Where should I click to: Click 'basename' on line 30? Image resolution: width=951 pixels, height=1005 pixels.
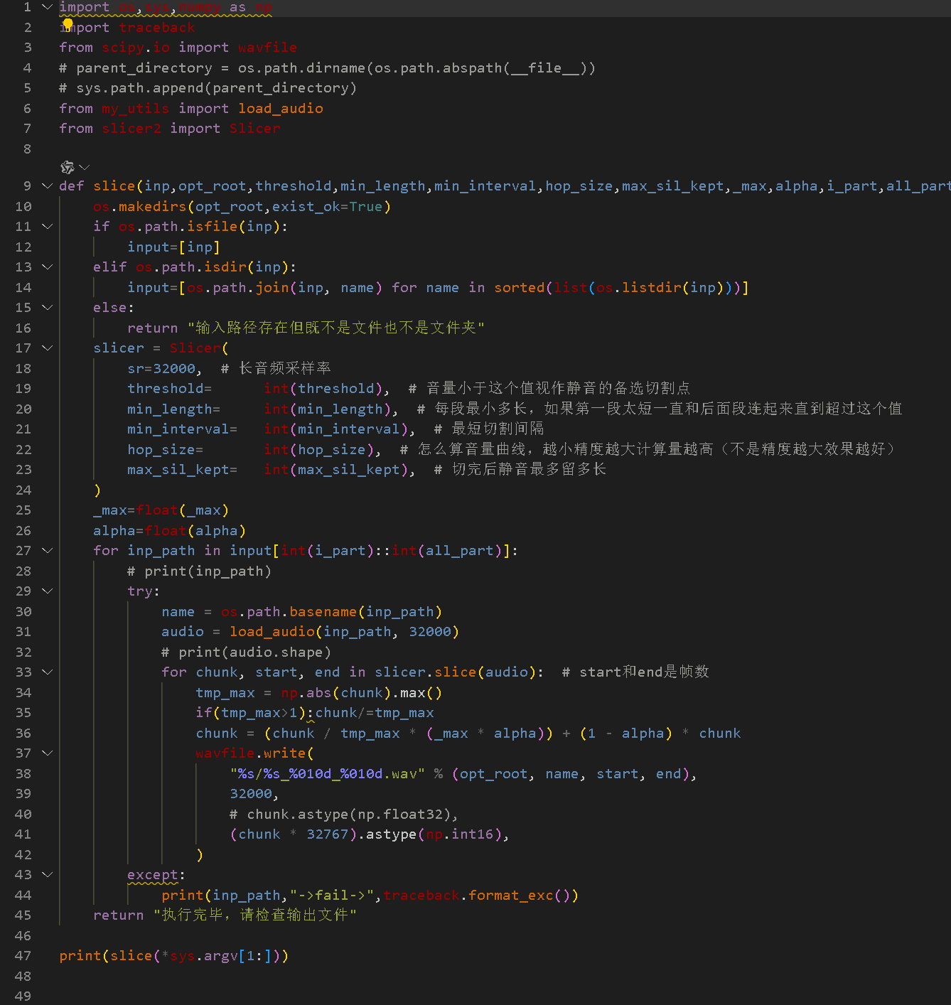[323, 611]
